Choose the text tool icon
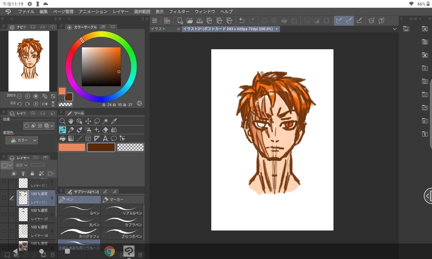The width and height of the screenshot is (432, 259). [105, 138]
